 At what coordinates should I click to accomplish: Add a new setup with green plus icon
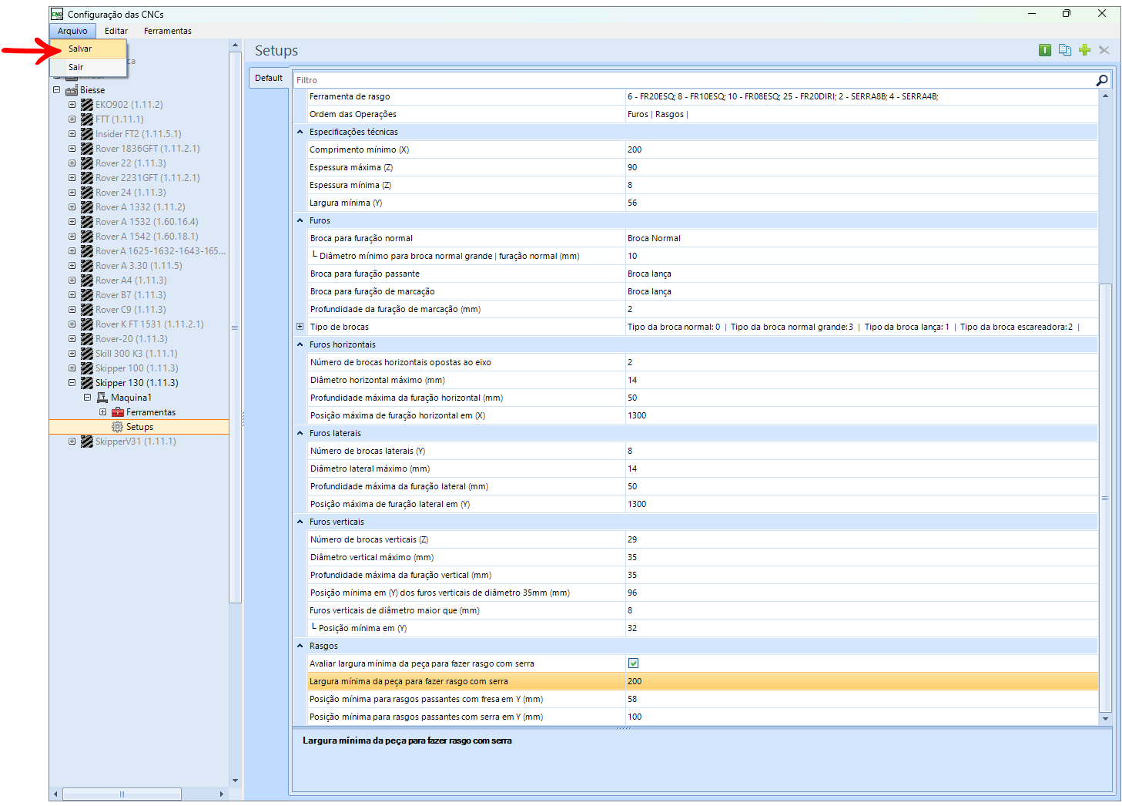[x=1085, y=50]
